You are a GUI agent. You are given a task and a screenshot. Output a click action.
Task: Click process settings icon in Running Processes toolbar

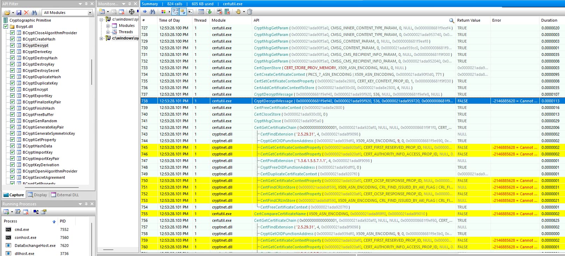(18, 212)
